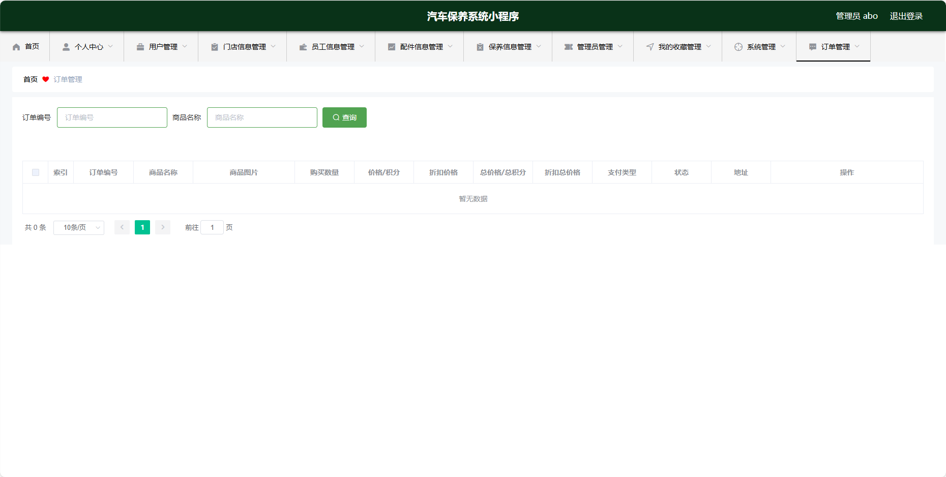Open the 个人中心 menu label
The height and width of the screenshot is (477, 946).
89,47
